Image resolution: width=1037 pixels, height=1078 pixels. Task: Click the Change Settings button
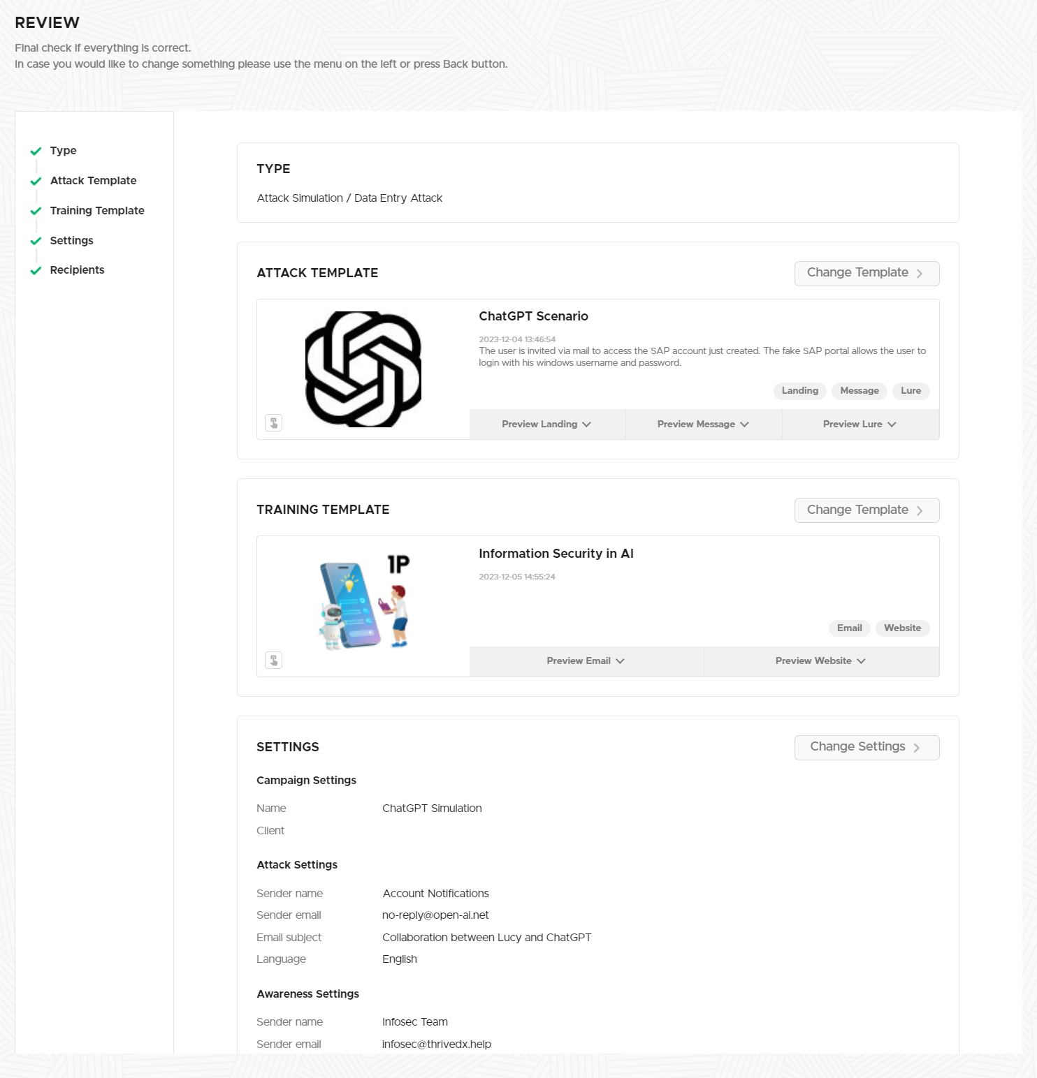point(866,747)
